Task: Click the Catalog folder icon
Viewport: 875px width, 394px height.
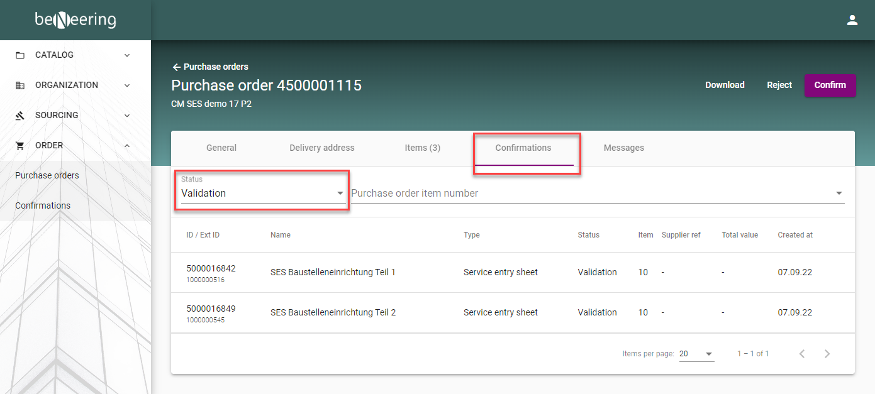Action: [x=20, y=55]
